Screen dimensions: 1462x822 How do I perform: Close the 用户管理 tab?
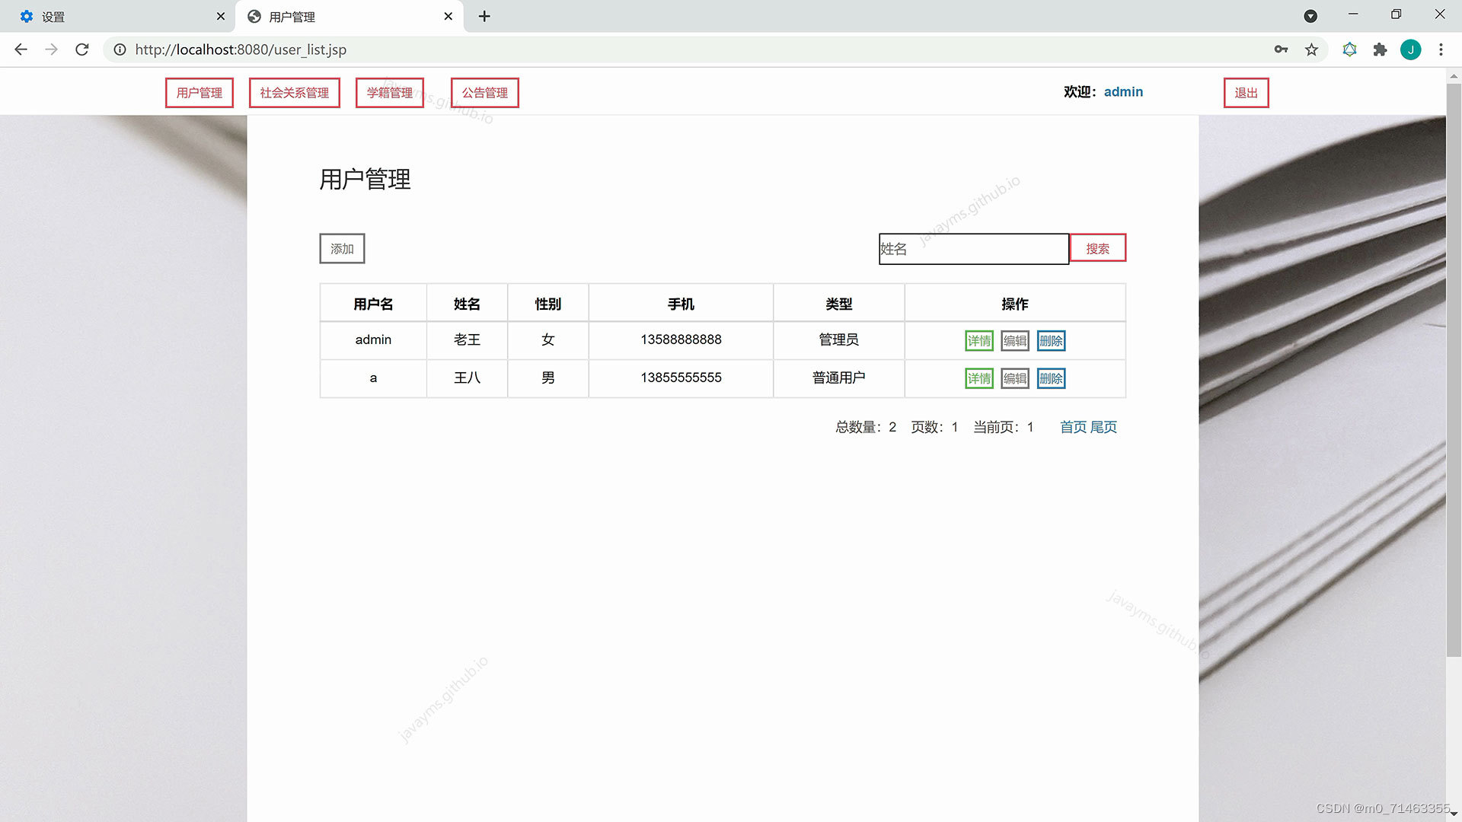click(448, 16)
